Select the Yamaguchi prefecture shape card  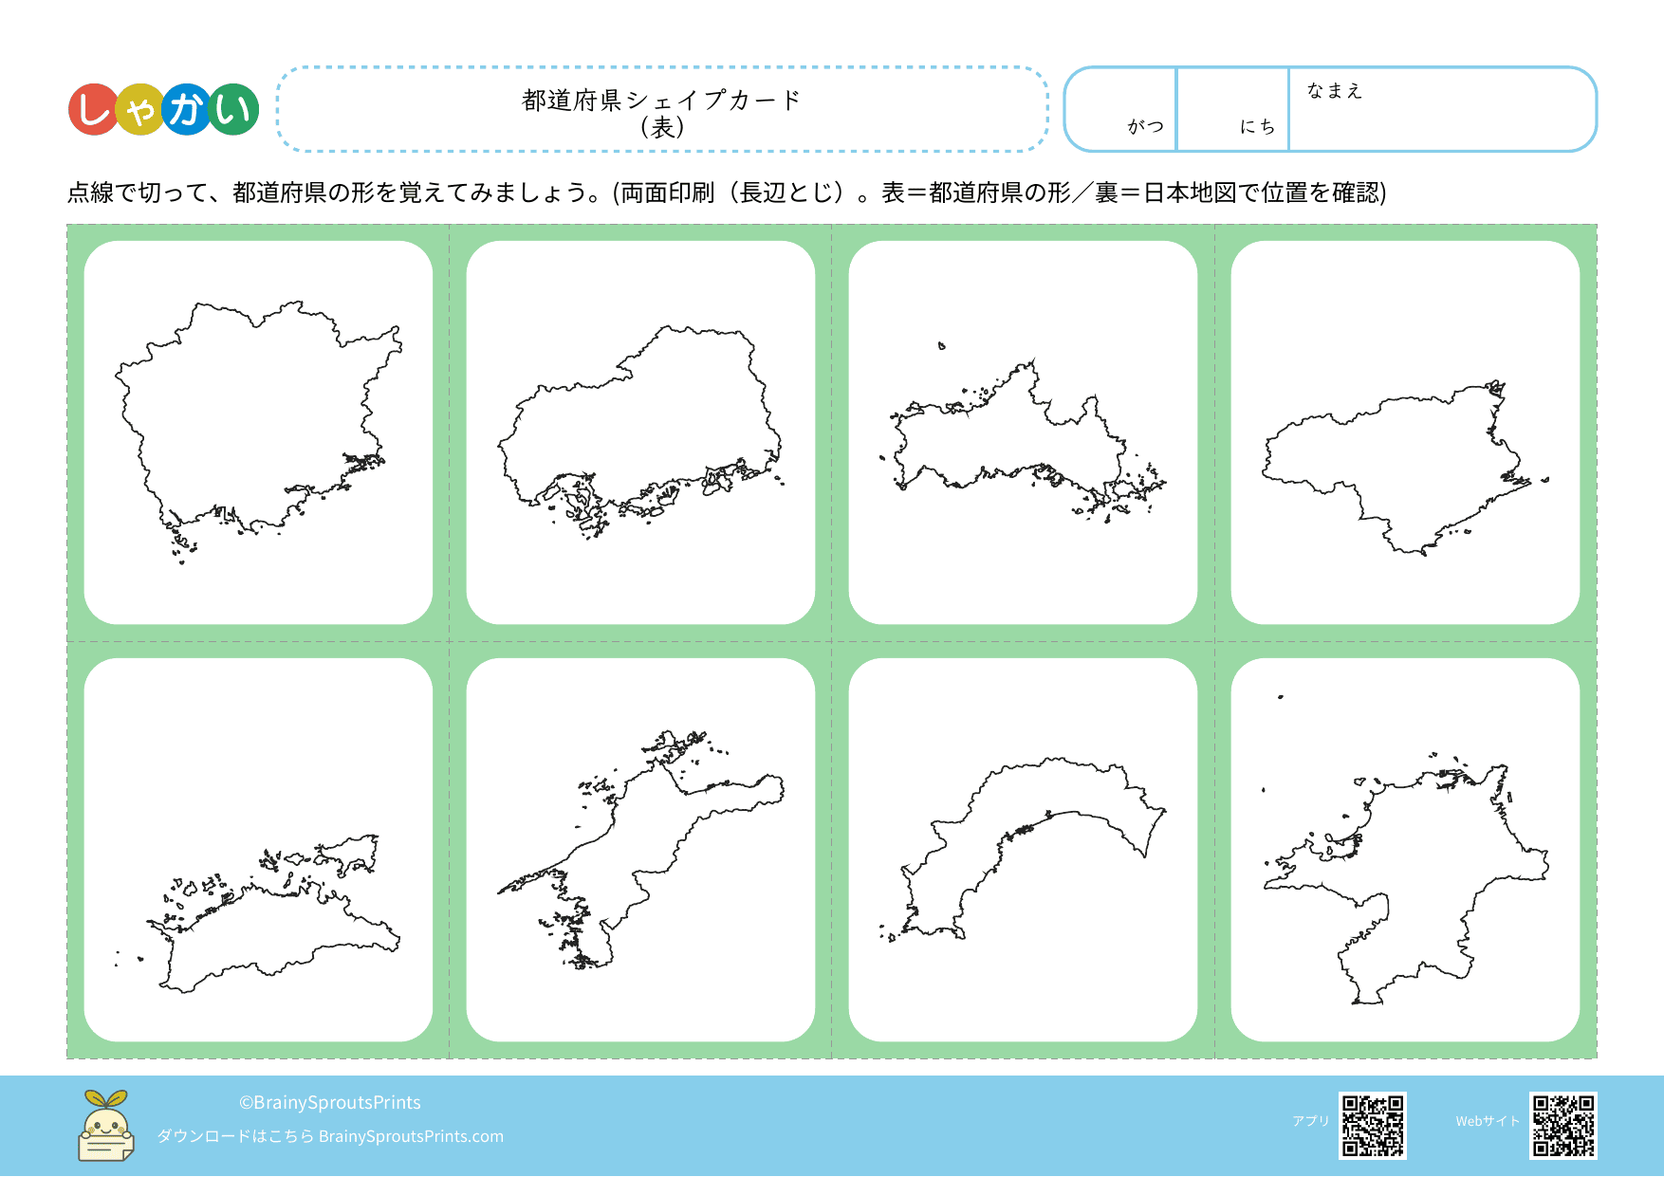(1023, 432)
